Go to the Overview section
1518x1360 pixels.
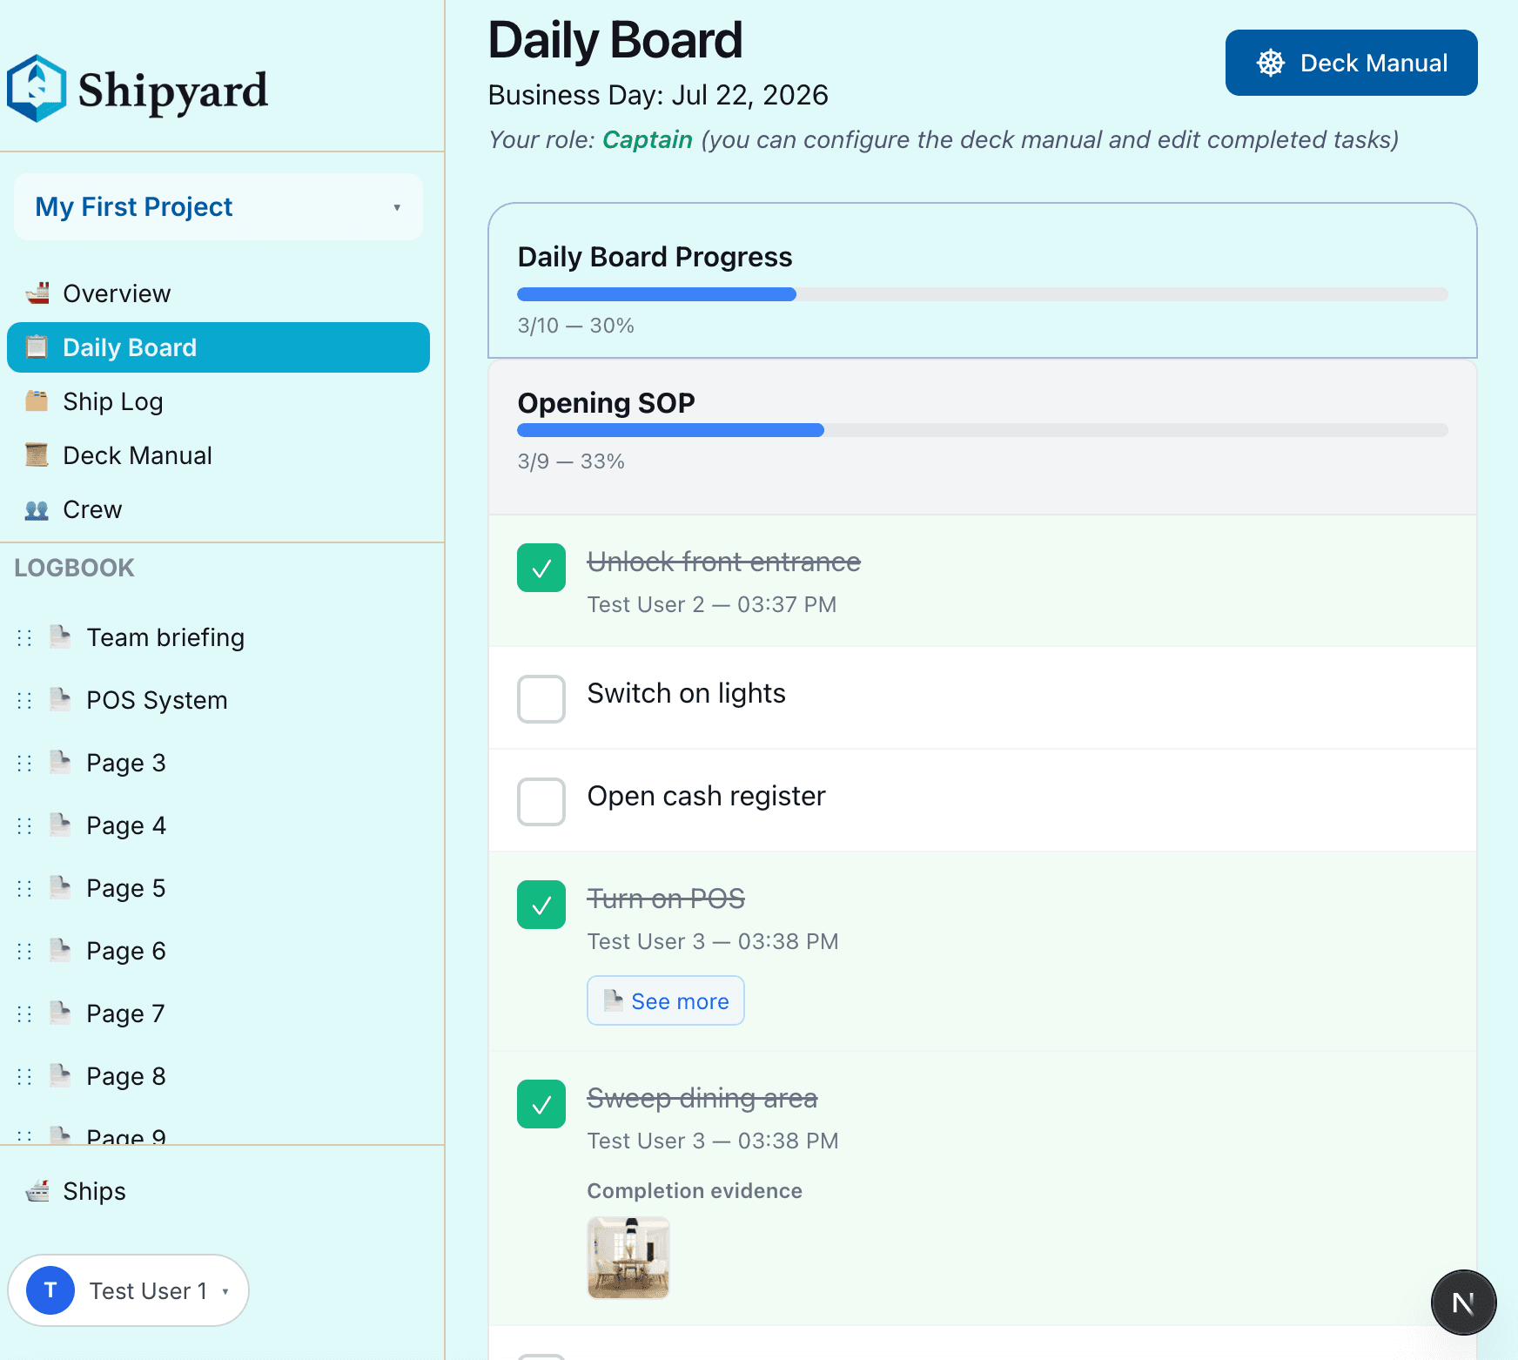coord(218,293)
